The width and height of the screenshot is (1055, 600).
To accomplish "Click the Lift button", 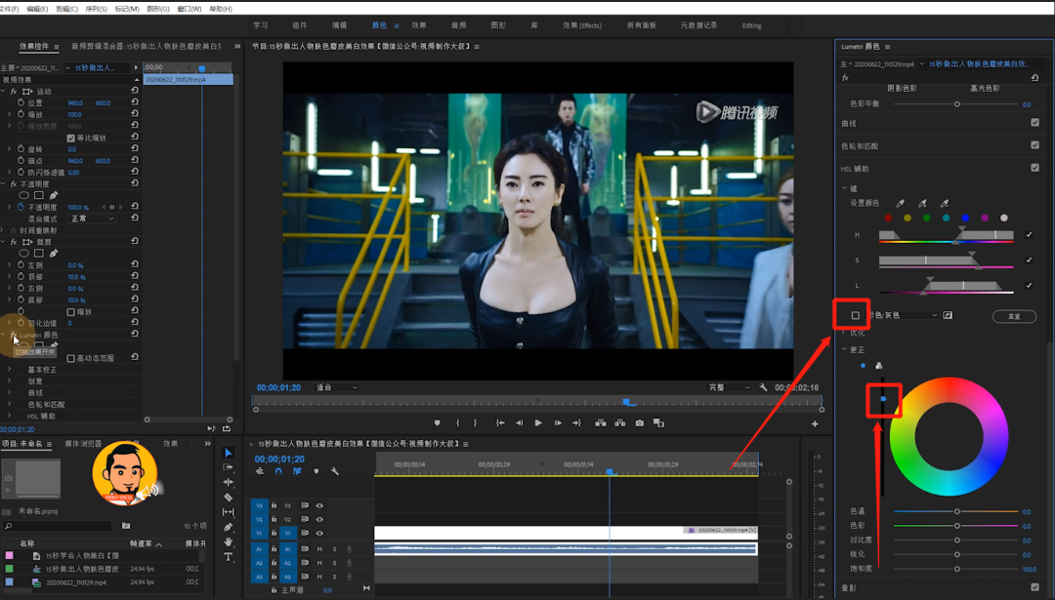I will tap(600, 423).
